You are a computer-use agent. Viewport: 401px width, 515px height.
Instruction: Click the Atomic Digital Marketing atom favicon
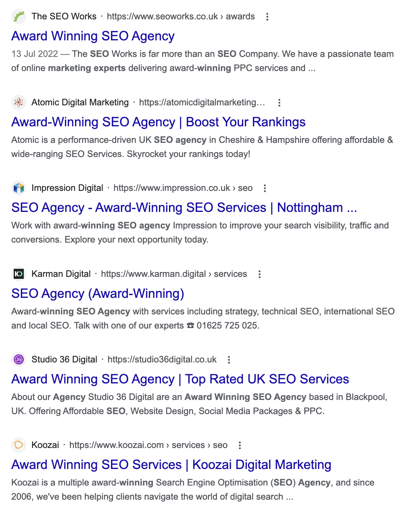pyautogui.click(x=19, y=103)
